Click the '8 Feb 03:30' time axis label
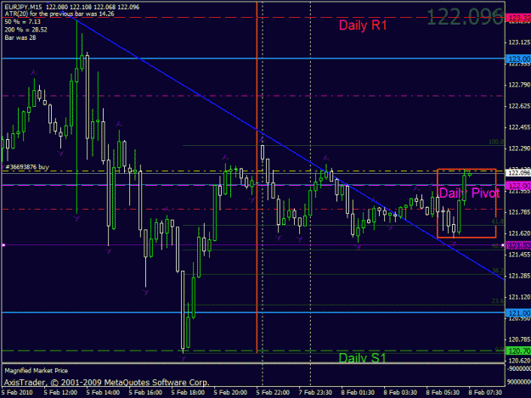Screen dimensions: 531x398 400,393
